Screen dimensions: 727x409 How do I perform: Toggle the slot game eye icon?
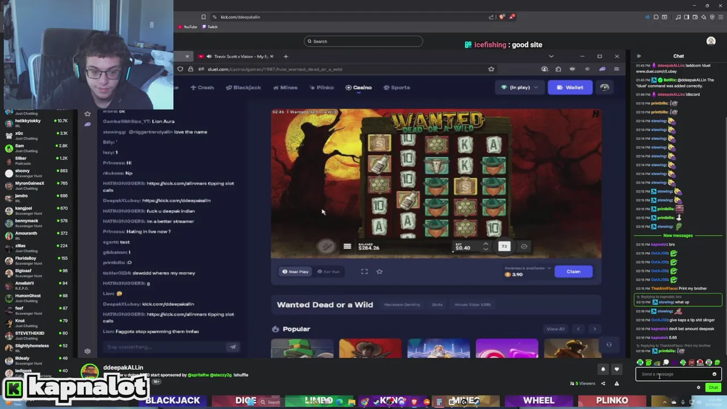click(524, 247)
